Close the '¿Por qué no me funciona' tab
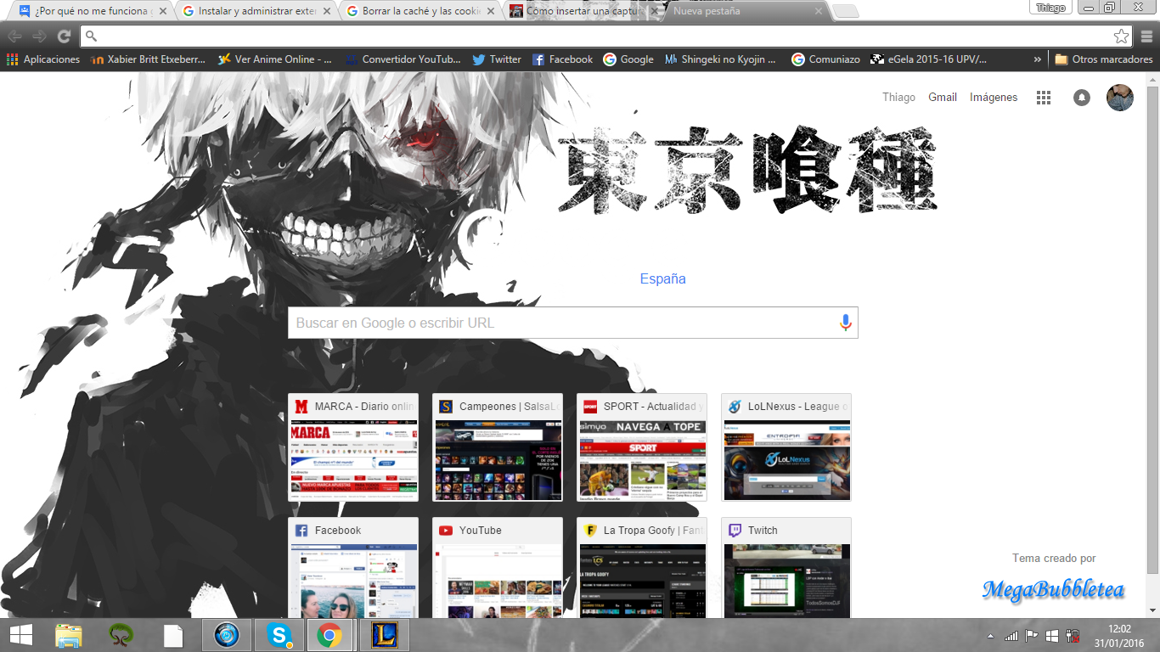 163,12
